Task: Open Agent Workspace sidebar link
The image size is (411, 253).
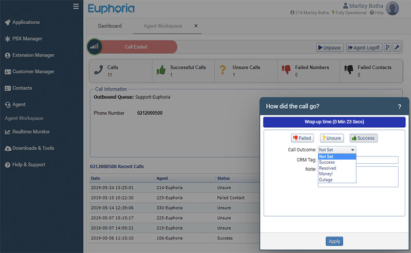Action: pyautogui.click(x=24, y=119)
